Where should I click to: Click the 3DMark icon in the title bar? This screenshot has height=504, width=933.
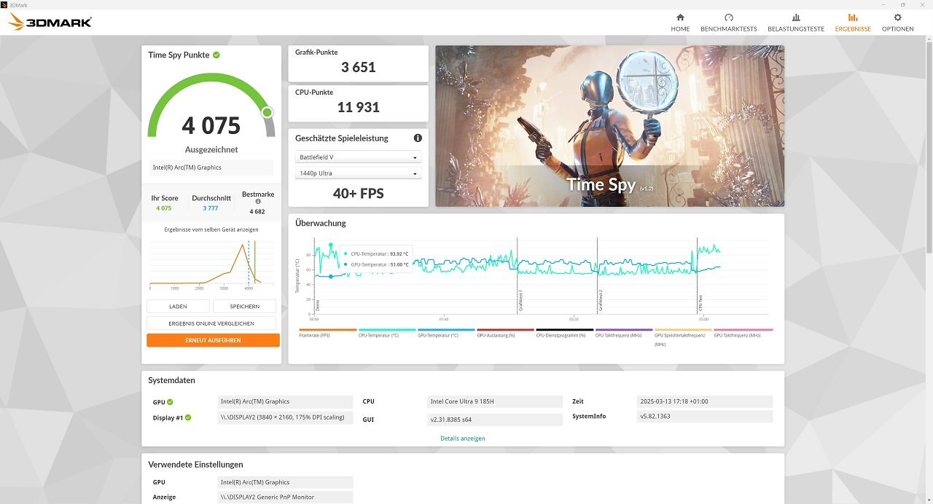click(4, 4)
